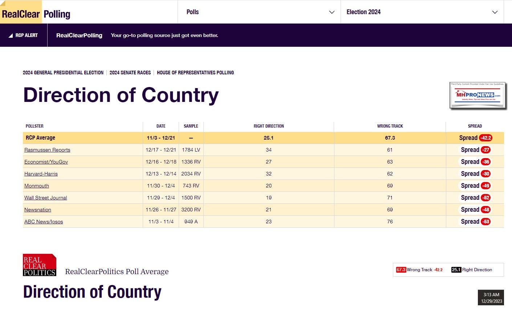
Task: Click the Spread column header
Action: pyautogui.click(x=475, y=126)
